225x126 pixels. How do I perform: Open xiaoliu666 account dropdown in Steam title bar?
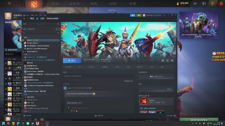tap(152, 15)
